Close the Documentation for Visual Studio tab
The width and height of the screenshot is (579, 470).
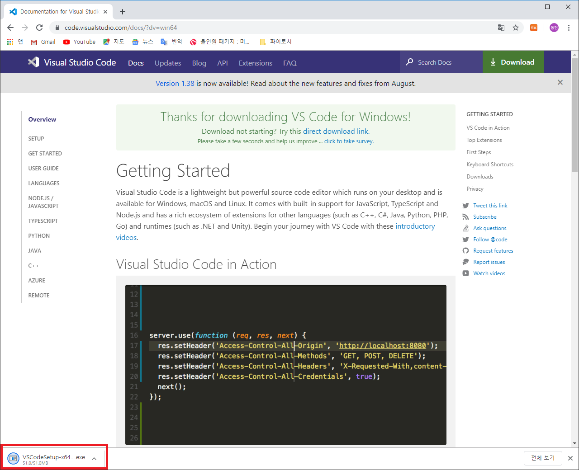[105, 12]
